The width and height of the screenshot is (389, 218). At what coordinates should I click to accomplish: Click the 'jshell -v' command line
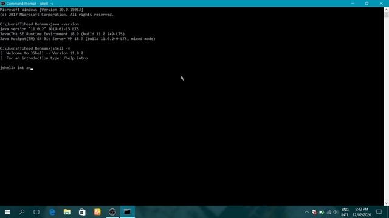pyautogui.click(x=35, y=48)
